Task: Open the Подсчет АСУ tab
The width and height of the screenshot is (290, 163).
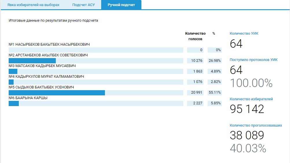Action: point(83,5)
